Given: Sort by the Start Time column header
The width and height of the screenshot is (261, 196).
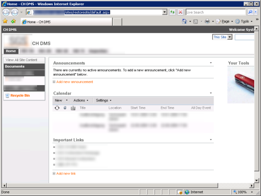Looking at the screenshot, I should [x=138, y=108].
